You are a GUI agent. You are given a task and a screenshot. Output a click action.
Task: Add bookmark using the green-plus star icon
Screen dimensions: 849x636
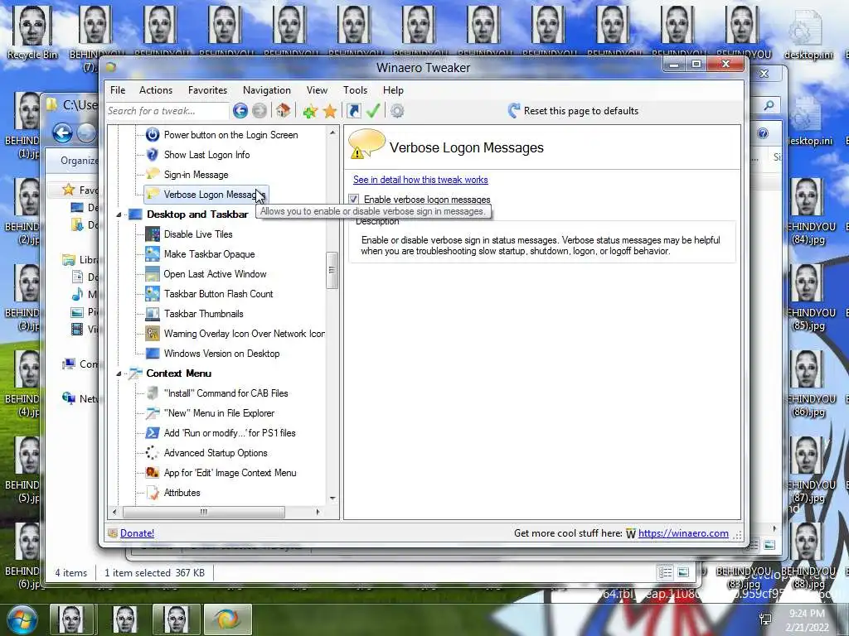pyautogui.click(x=310, y=112)
